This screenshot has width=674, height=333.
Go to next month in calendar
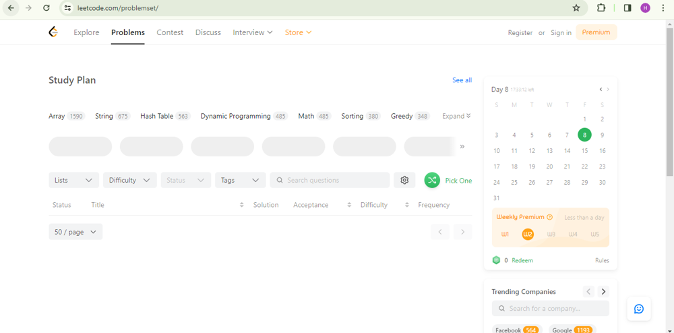608,89
